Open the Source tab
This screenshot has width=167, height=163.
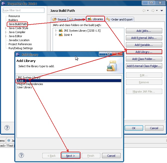coord(59,20)
